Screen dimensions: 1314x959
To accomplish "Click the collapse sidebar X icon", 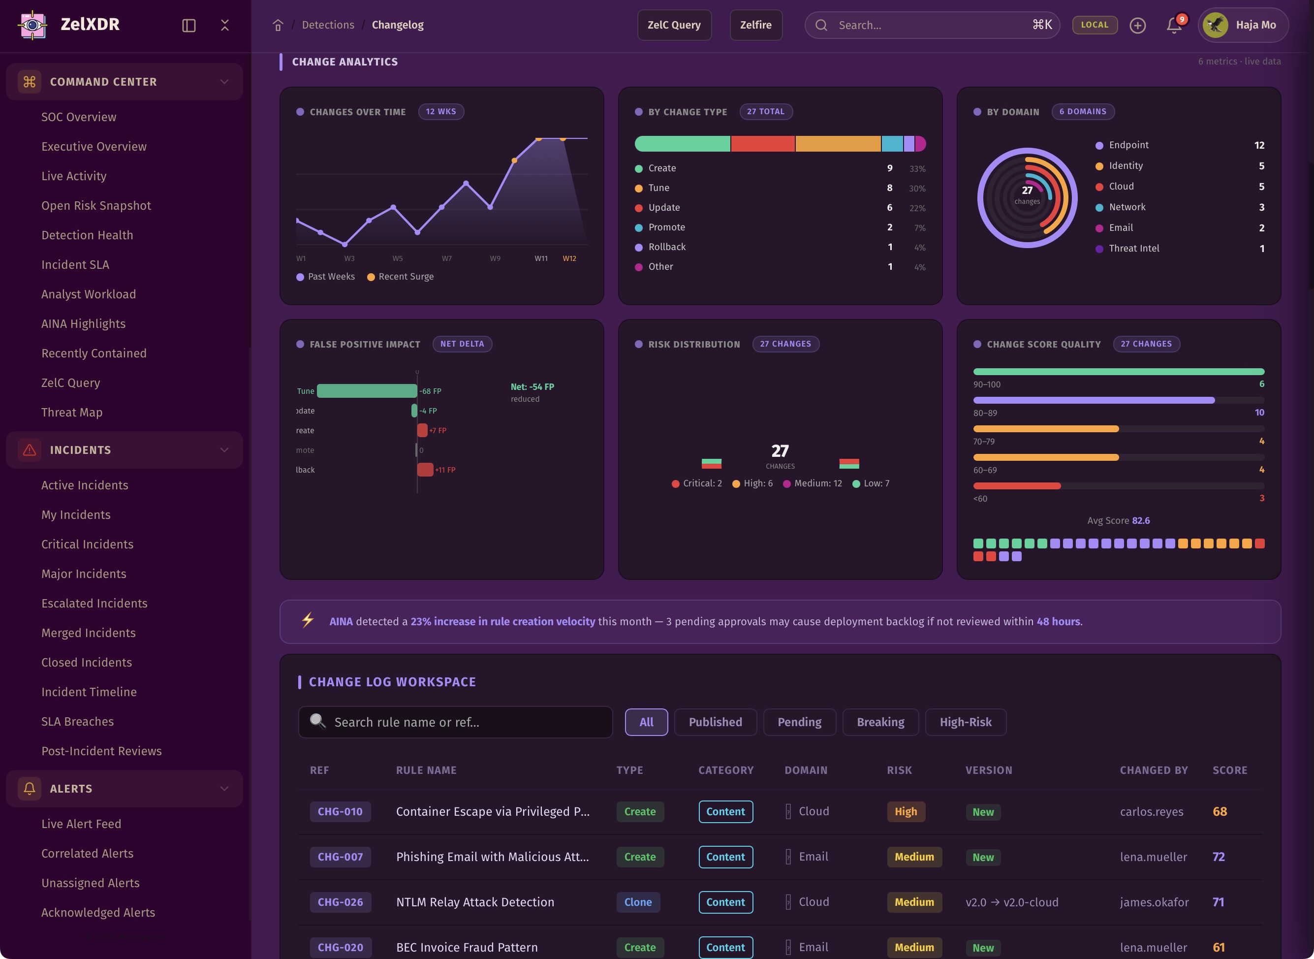I will 224,25.
